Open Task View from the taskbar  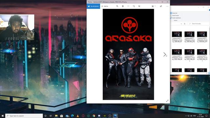(51, 116)
